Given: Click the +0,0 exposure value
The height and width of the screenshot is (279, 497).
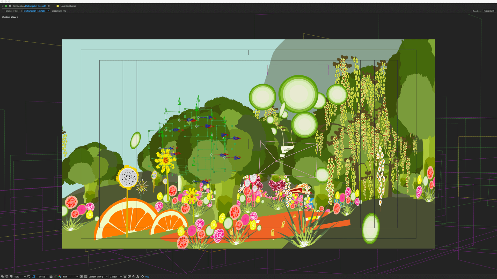Looking at the screenshot, I should (x=147, y=276).
